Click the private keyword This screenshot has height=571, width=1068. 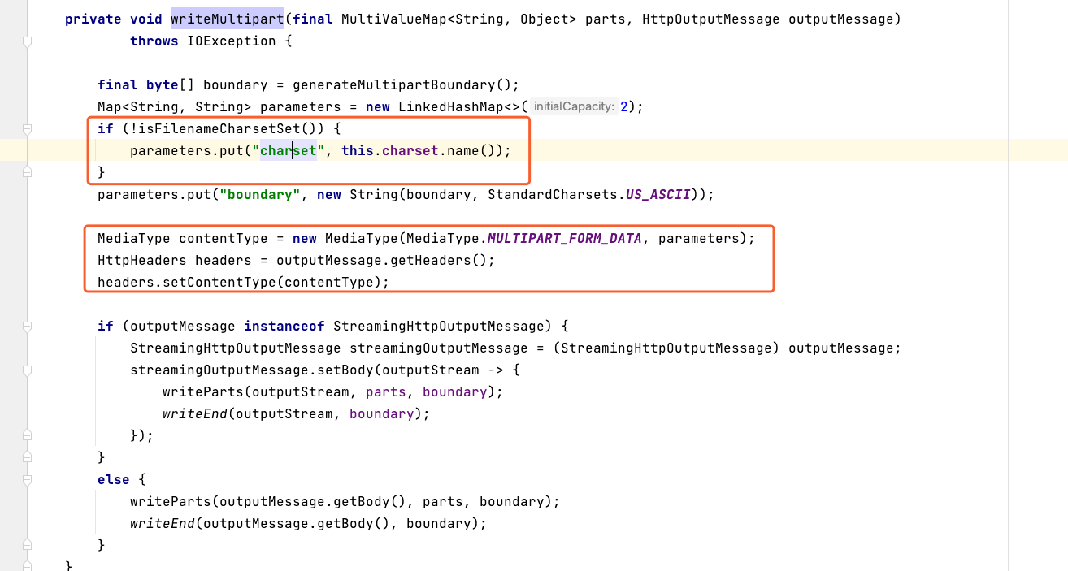pos(93,19)
